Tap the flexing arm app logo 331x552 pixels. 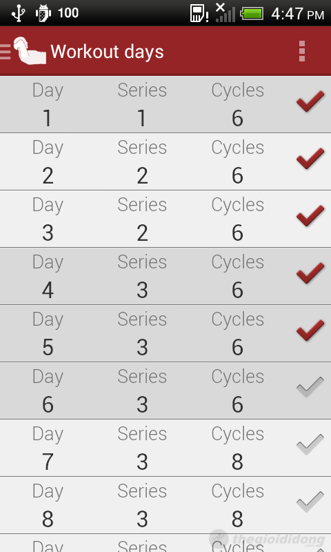(x=30, y=50)
